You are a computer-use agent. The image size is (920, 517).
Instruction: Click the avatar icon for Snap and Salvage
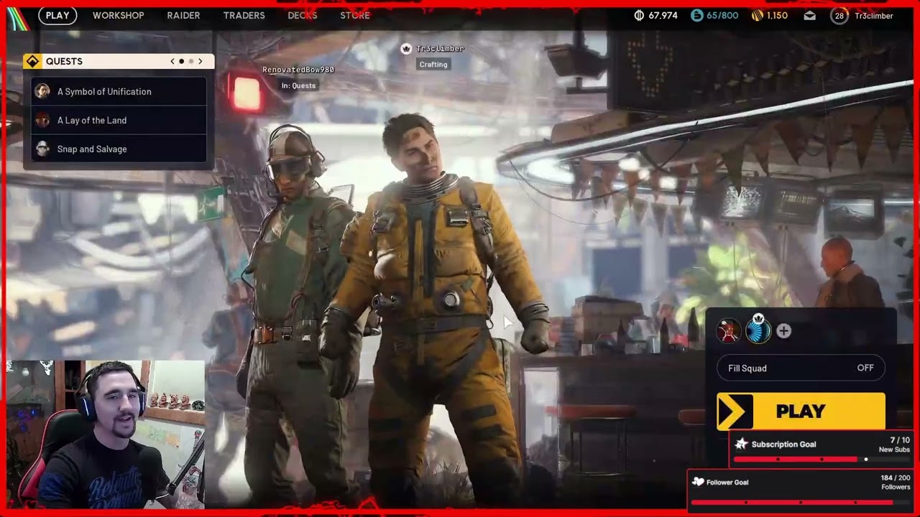(x=42, y=149)
